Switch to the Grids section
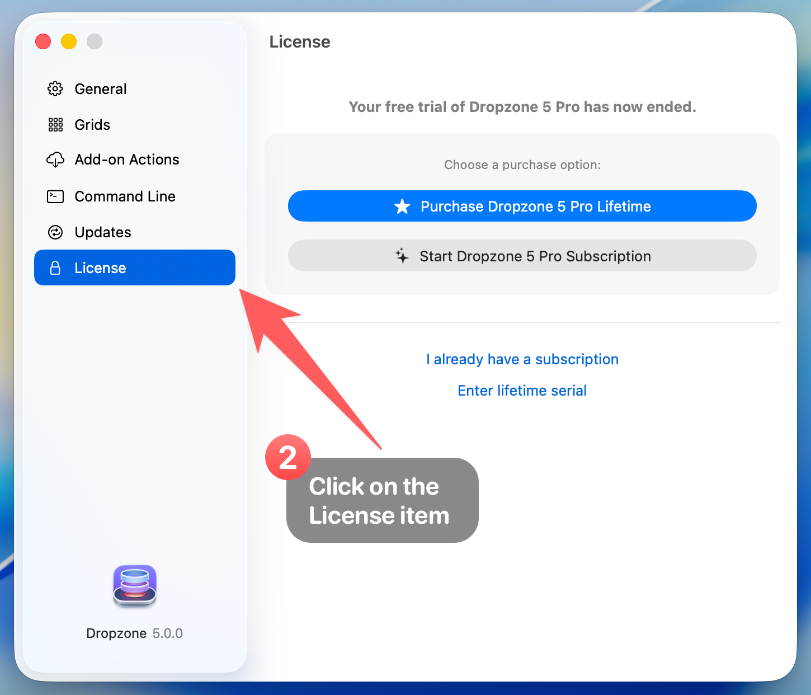 pos(135,125)
